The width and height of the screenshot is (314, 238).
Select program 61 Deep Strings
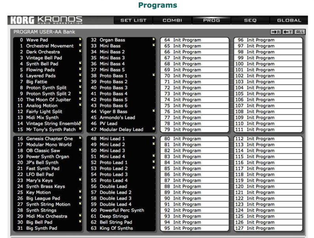121,216
